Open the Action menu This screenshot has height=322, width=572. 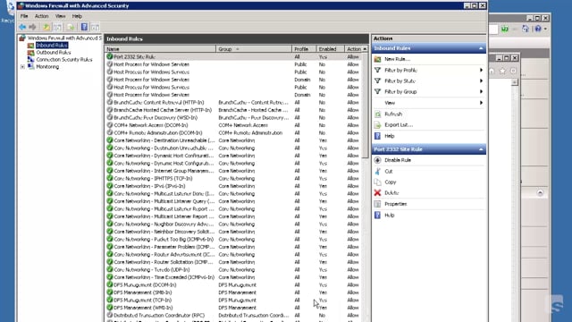point(42,16)
